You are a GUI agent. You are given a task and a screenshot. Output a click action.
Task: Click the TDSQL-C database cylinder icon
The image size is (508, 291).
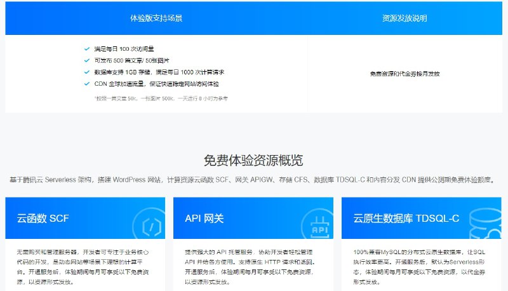point(486,224)
